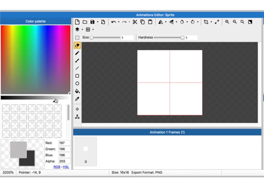This screenshot has width=264, height=187.
Task: Open the Layers dropdown arrow
Action: coord(82,30)
